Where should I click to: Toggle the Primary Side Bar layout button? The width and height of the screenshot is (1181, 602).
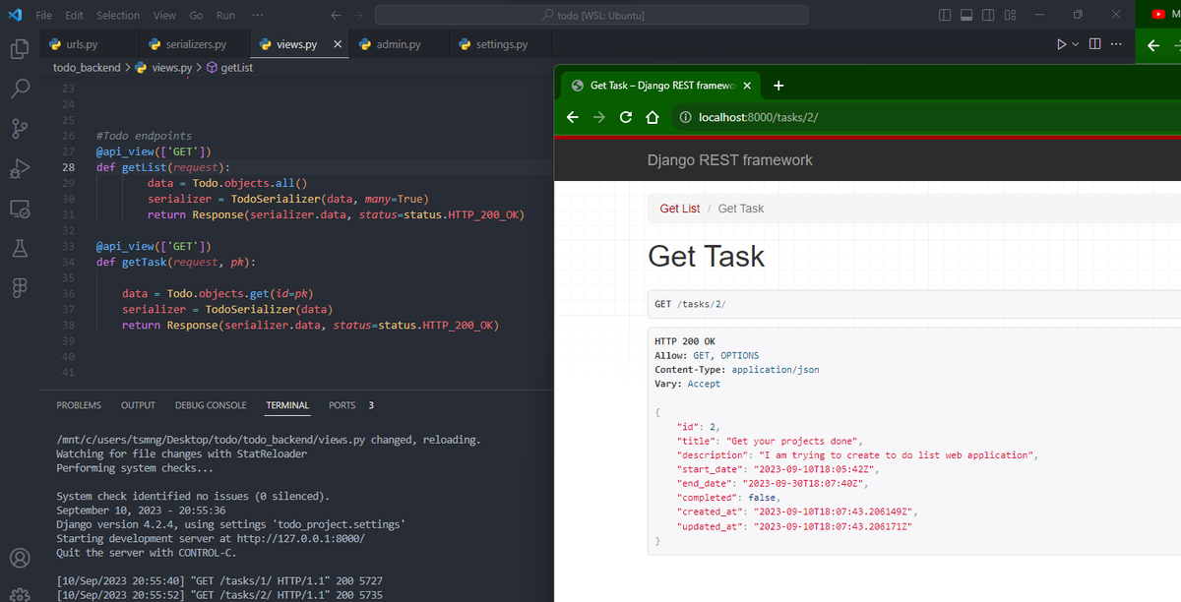pos(945,15)
